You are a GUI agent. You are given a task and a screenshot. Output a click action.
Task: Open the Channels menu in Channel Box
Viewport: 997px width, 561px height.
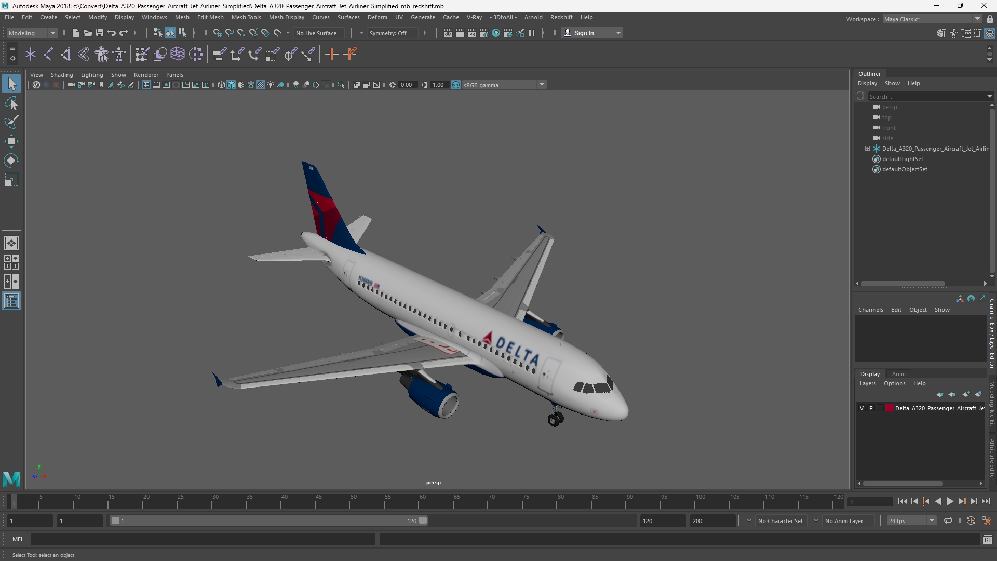pos(870,310)
